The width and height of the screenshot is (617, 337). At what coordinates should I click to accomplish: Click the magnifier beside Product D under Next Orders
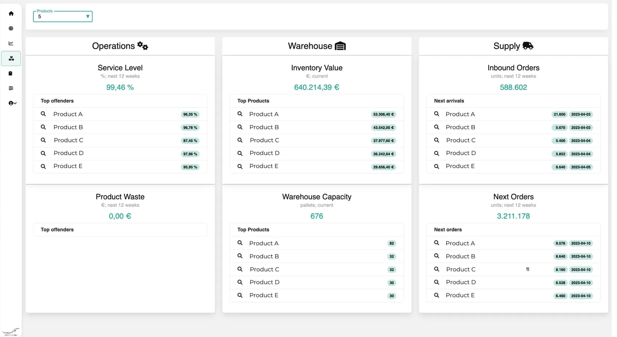[x=437, y=282]
